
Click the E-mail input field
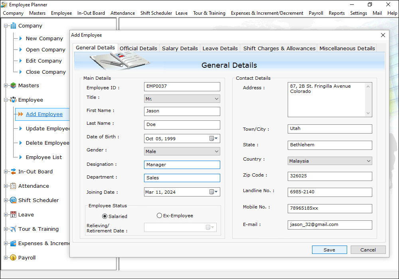[x=330, y=225]
